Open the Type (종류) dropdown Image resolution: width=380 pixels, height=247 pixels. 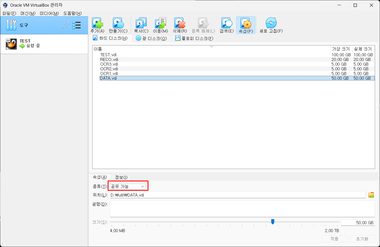point(128,186)
